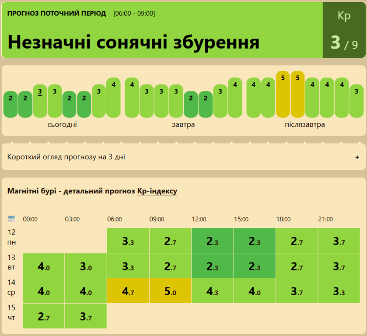Select the underlined 3 bar for сьогодні

click(x=40, y=101)
